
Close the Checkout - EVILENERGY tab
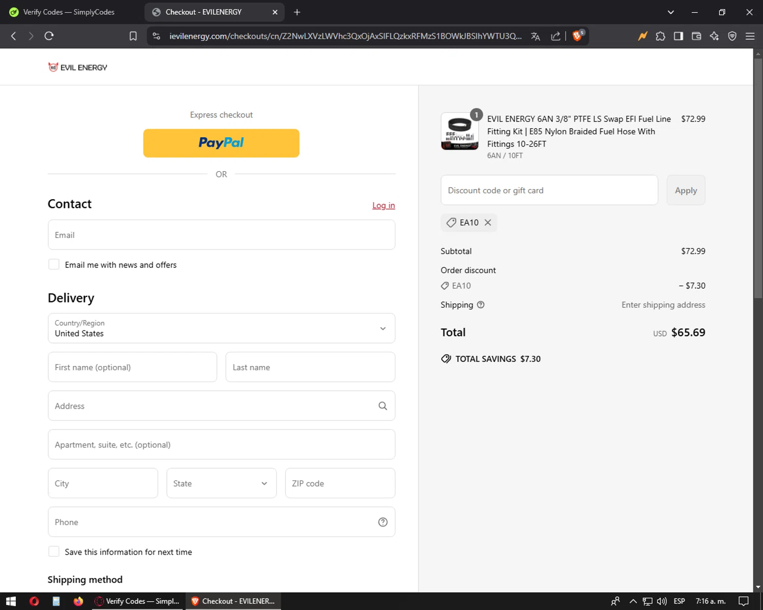click(x=275, y=12)
